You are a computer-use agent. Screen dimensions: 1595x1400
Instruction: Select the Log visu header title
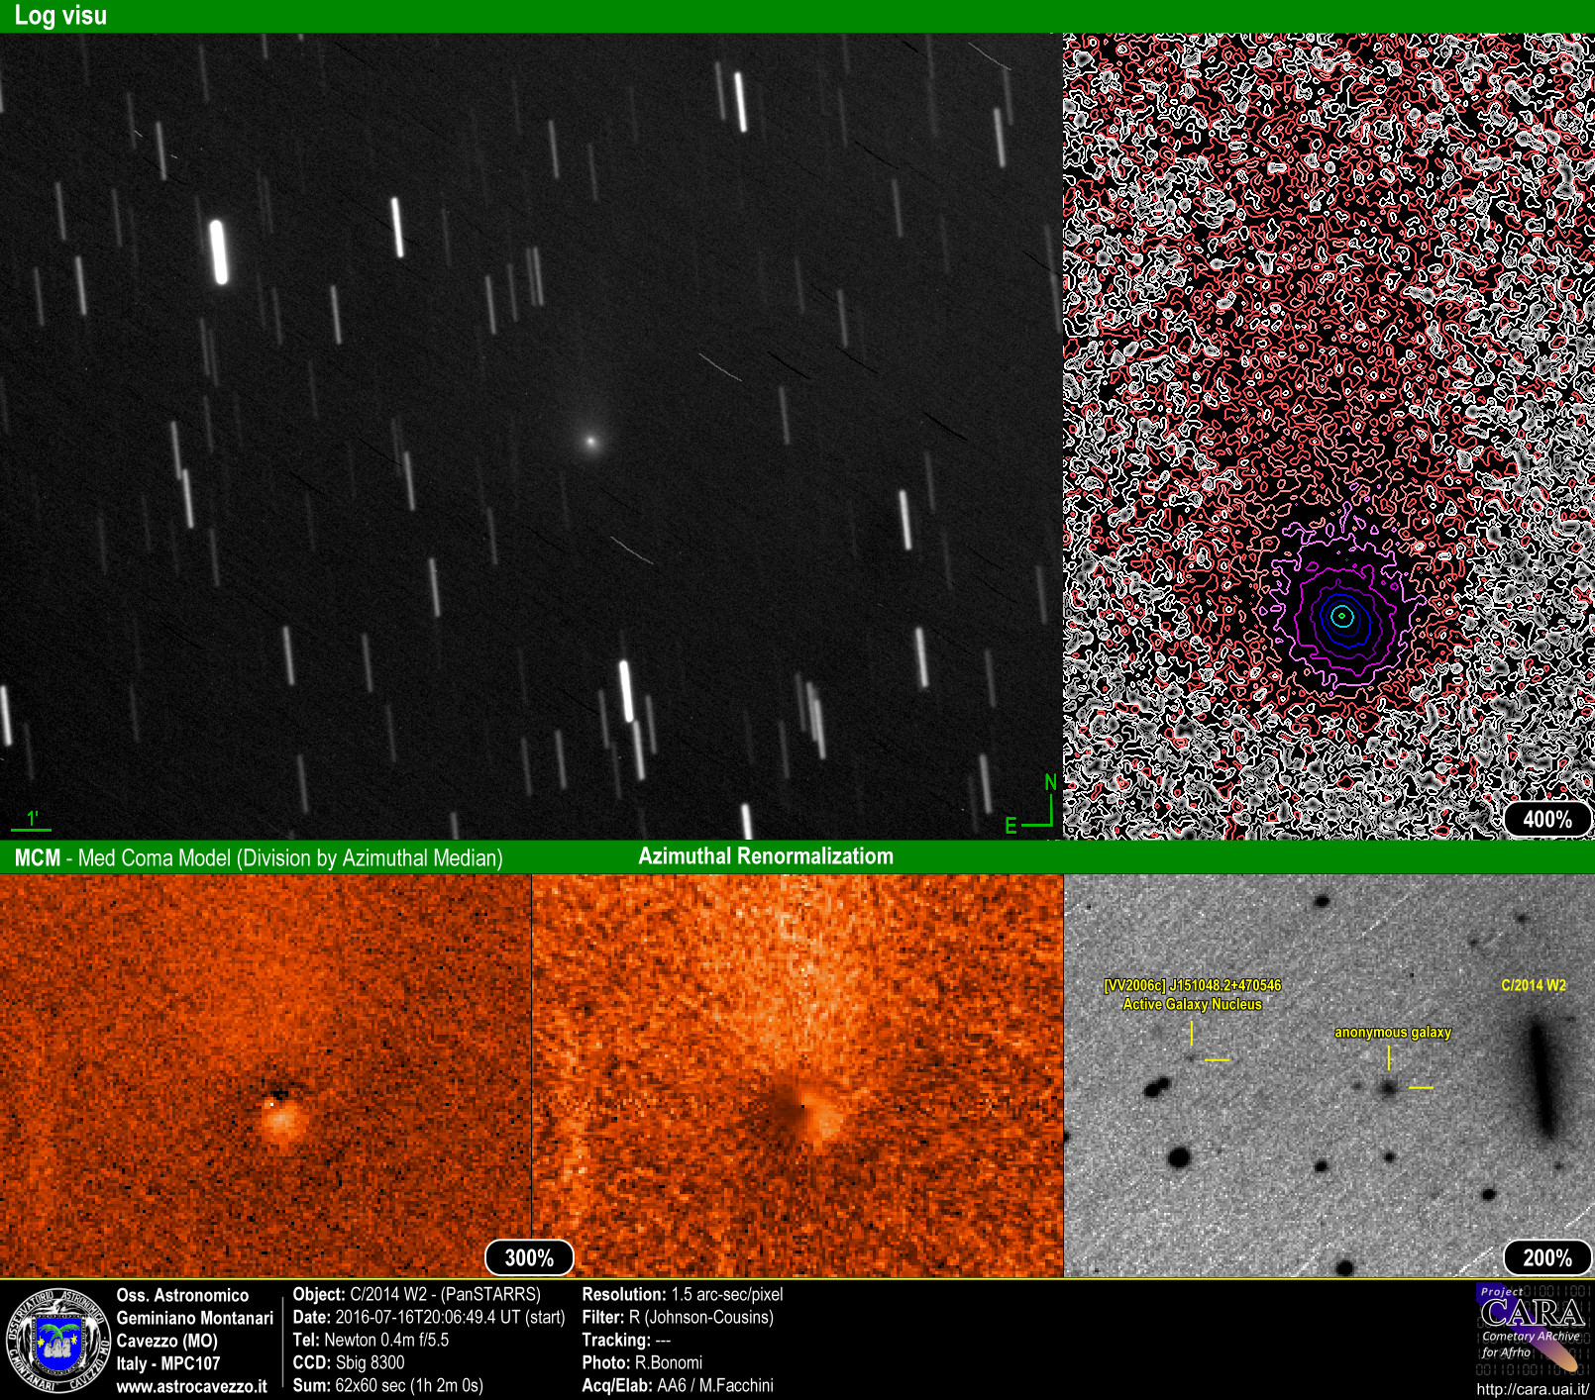coord(60,16)
